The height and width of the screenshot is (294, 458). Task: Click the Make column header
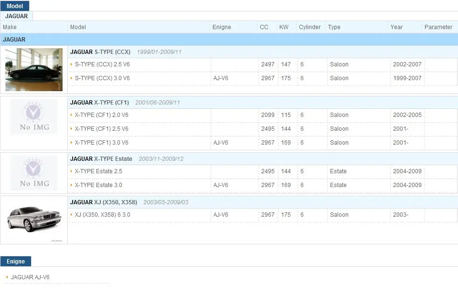click(10, 27)
